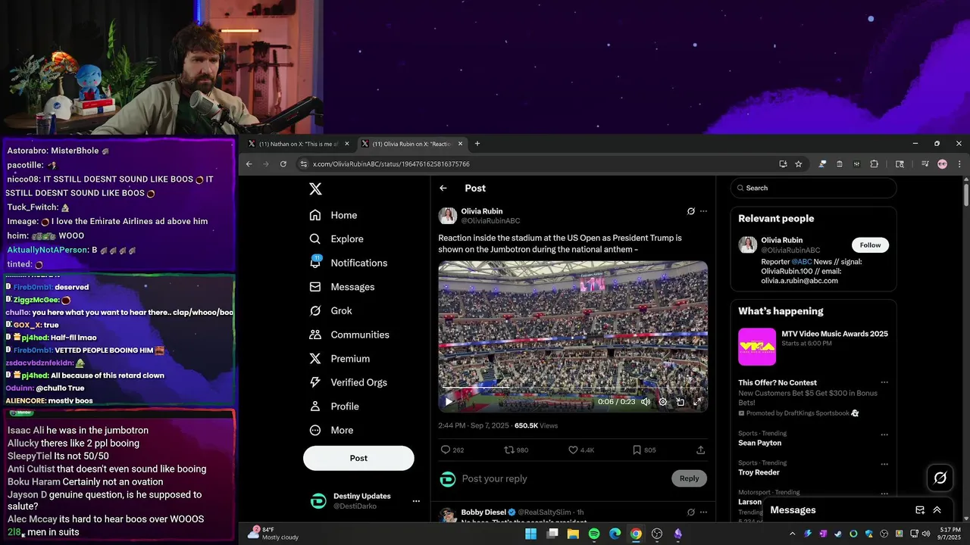Open Verified Orgs in the sidebar
Viewport: 970px width, 545px height.
(x=349, y=382)
